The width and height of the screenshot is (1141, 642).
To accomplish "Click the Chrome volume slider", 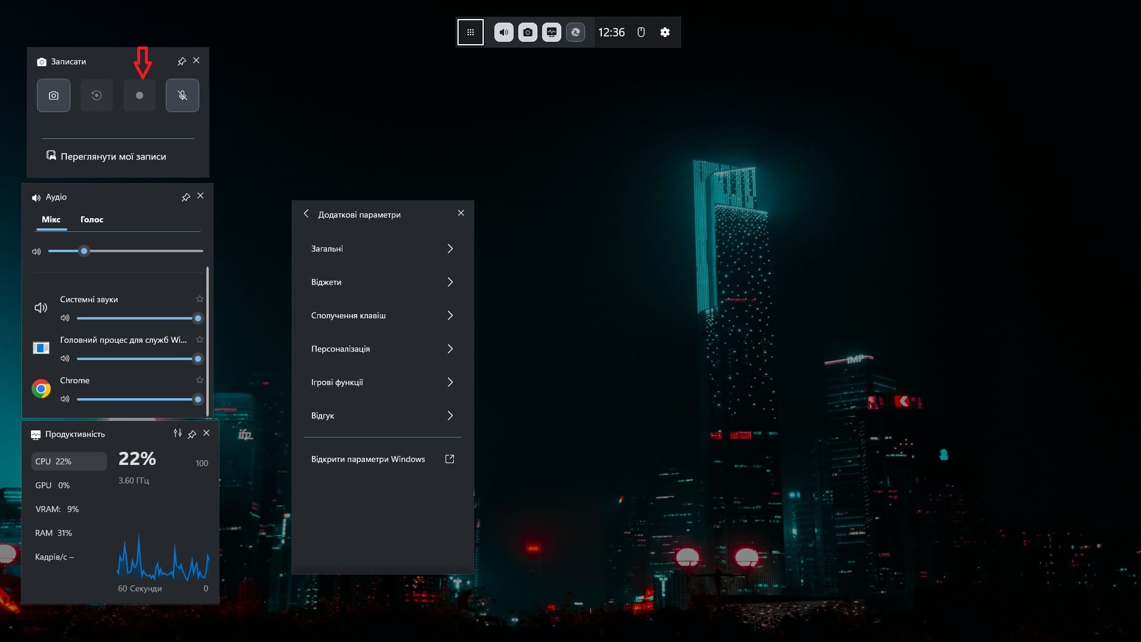I will (x=137, y=399).
